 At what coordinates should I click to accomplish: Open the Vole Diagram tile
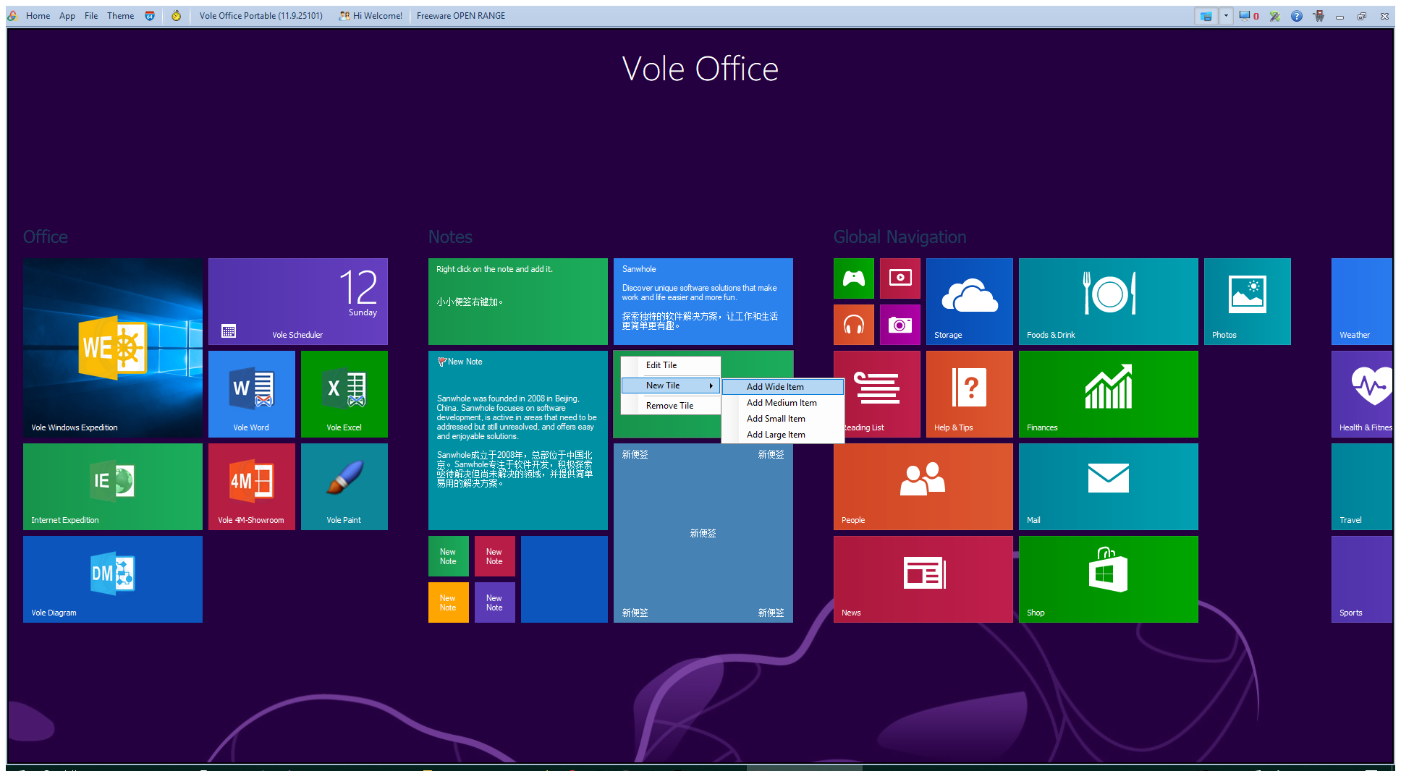coord(112,579)
